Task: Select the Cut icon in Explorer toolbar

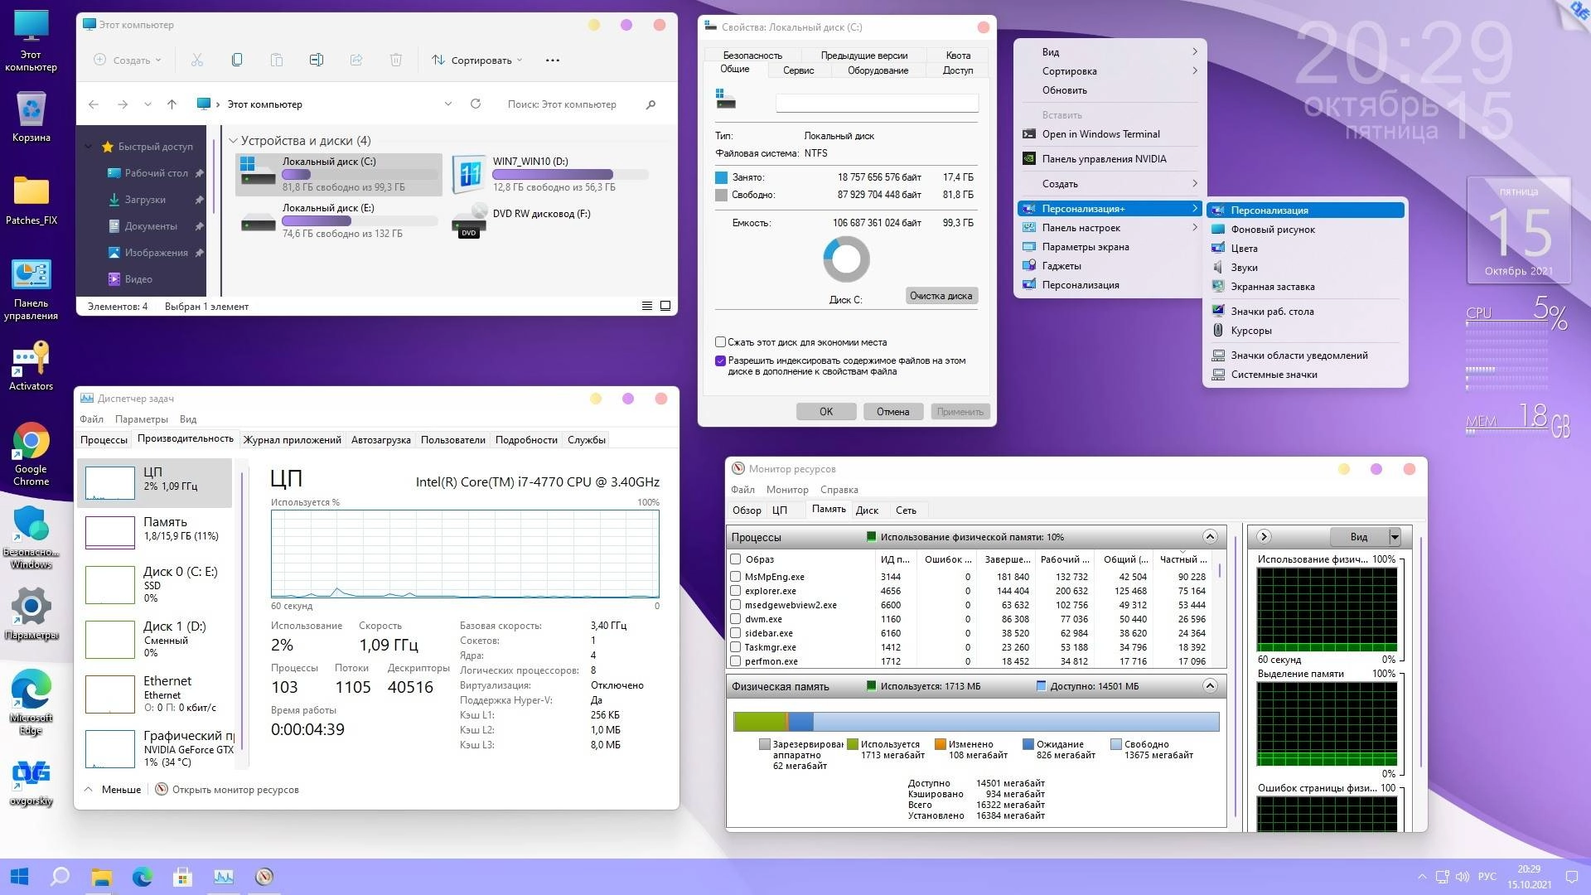Action: [x=197, y=60]
